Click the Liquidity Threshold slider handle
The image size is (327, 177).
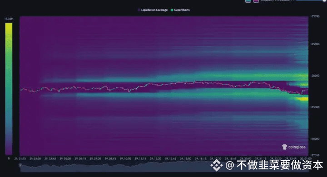coord(324,0)
